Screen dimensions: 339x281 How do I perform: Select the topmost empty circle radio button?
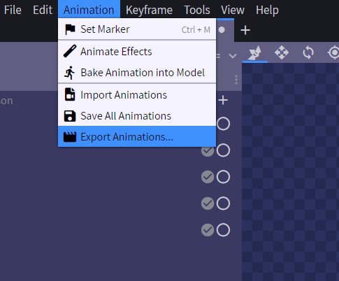pyautogui.click(x=223, y=124)
